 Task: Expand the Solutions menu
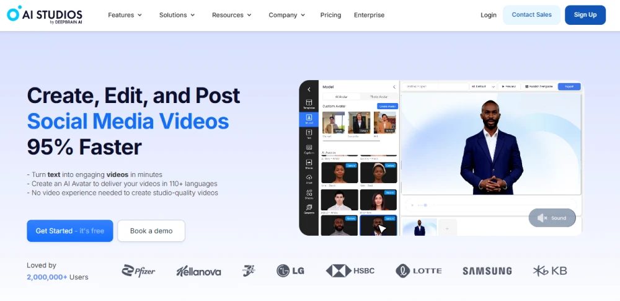(177, 15)
